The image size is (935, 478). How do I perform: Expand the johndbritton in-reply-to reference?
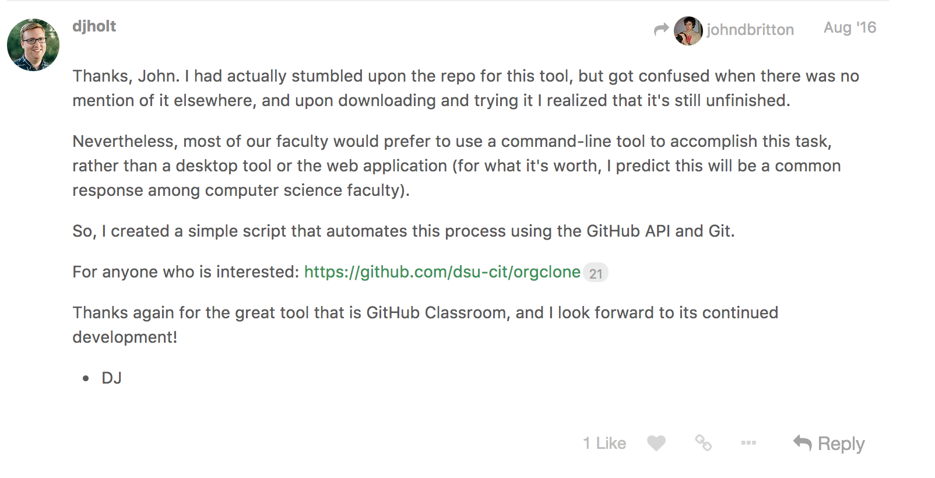(x=750, y=30)
